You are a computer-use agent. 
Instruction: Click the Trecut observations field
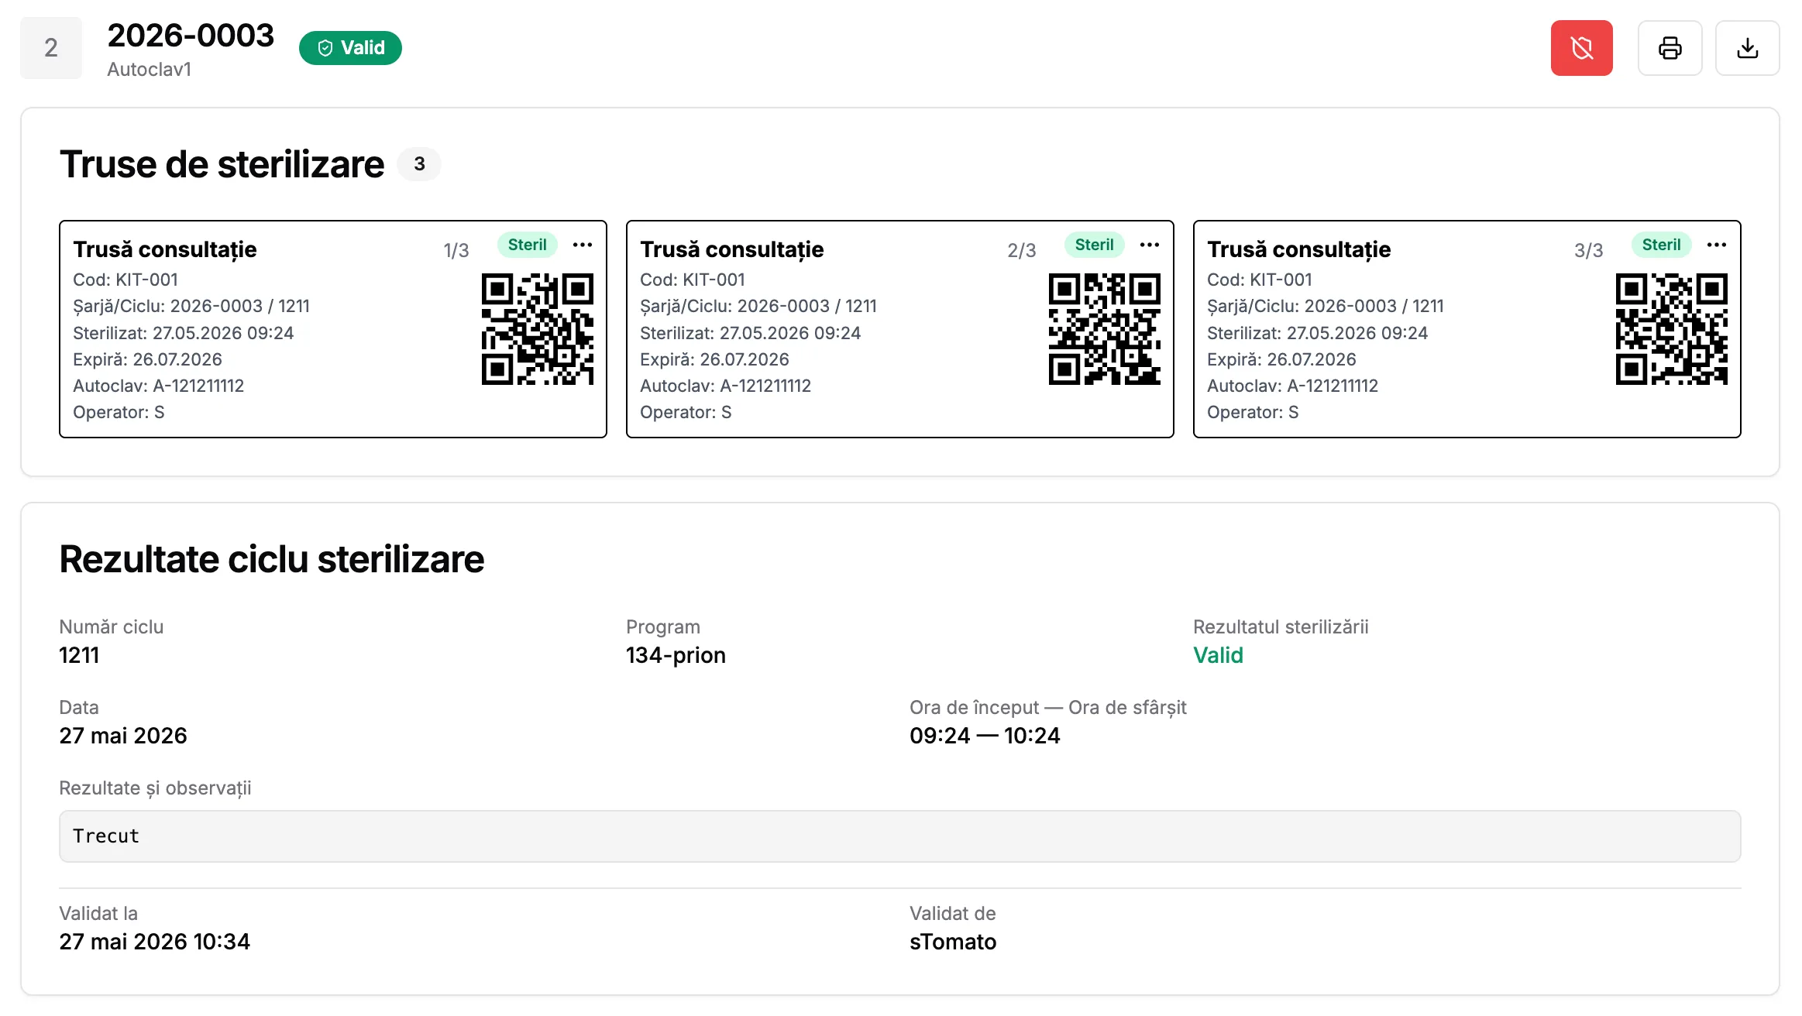tap(900, 836)
